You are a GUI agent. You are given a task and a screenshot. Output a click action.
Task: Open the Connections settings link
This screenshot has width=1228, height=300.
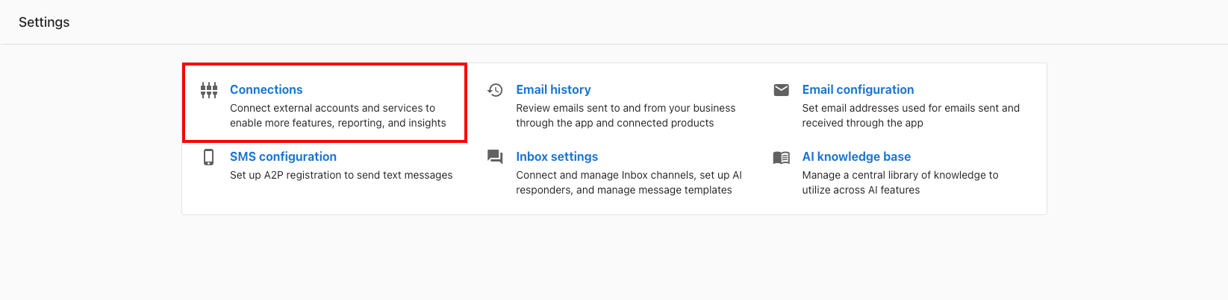point(267,89)
